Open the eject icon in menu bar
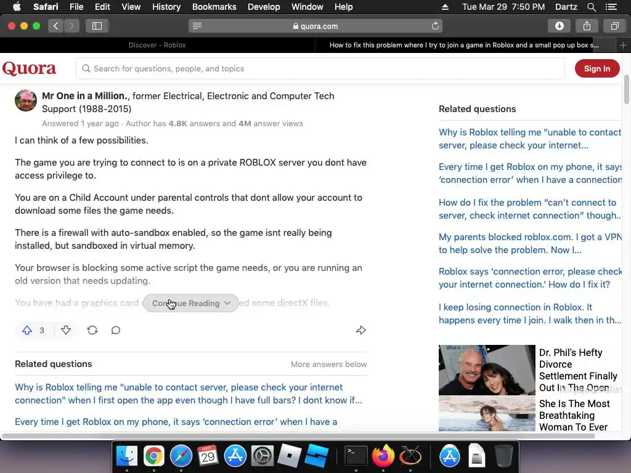Screen dimensions: 631x473 445,7
